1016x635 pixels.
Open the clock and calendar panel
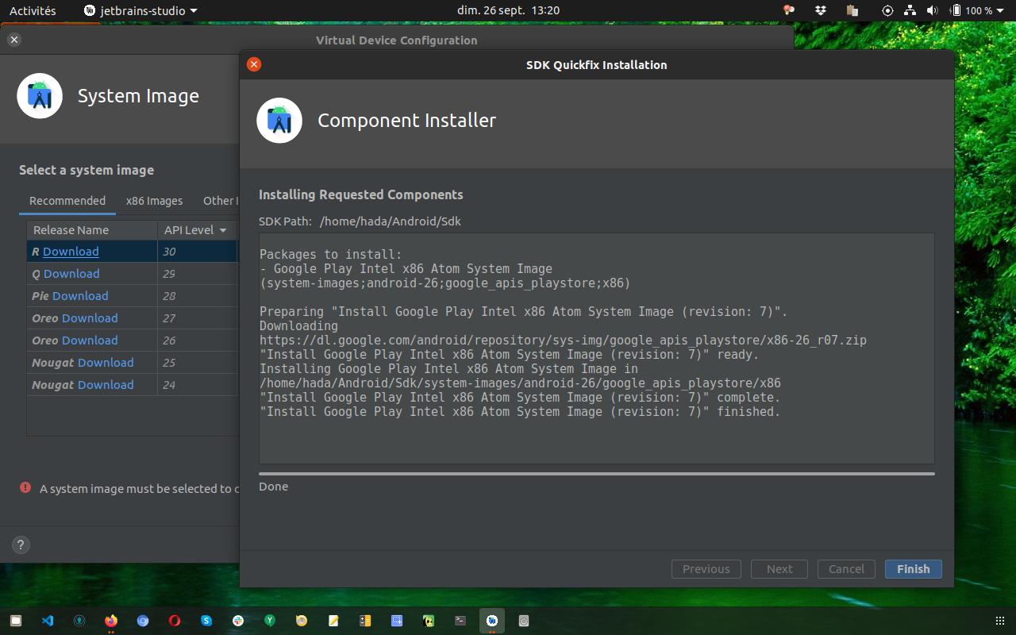(508, 10)
